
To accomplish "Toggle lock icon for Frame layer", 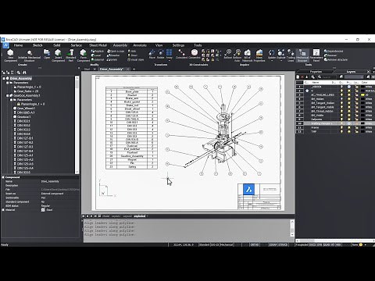I will point(356,127).
